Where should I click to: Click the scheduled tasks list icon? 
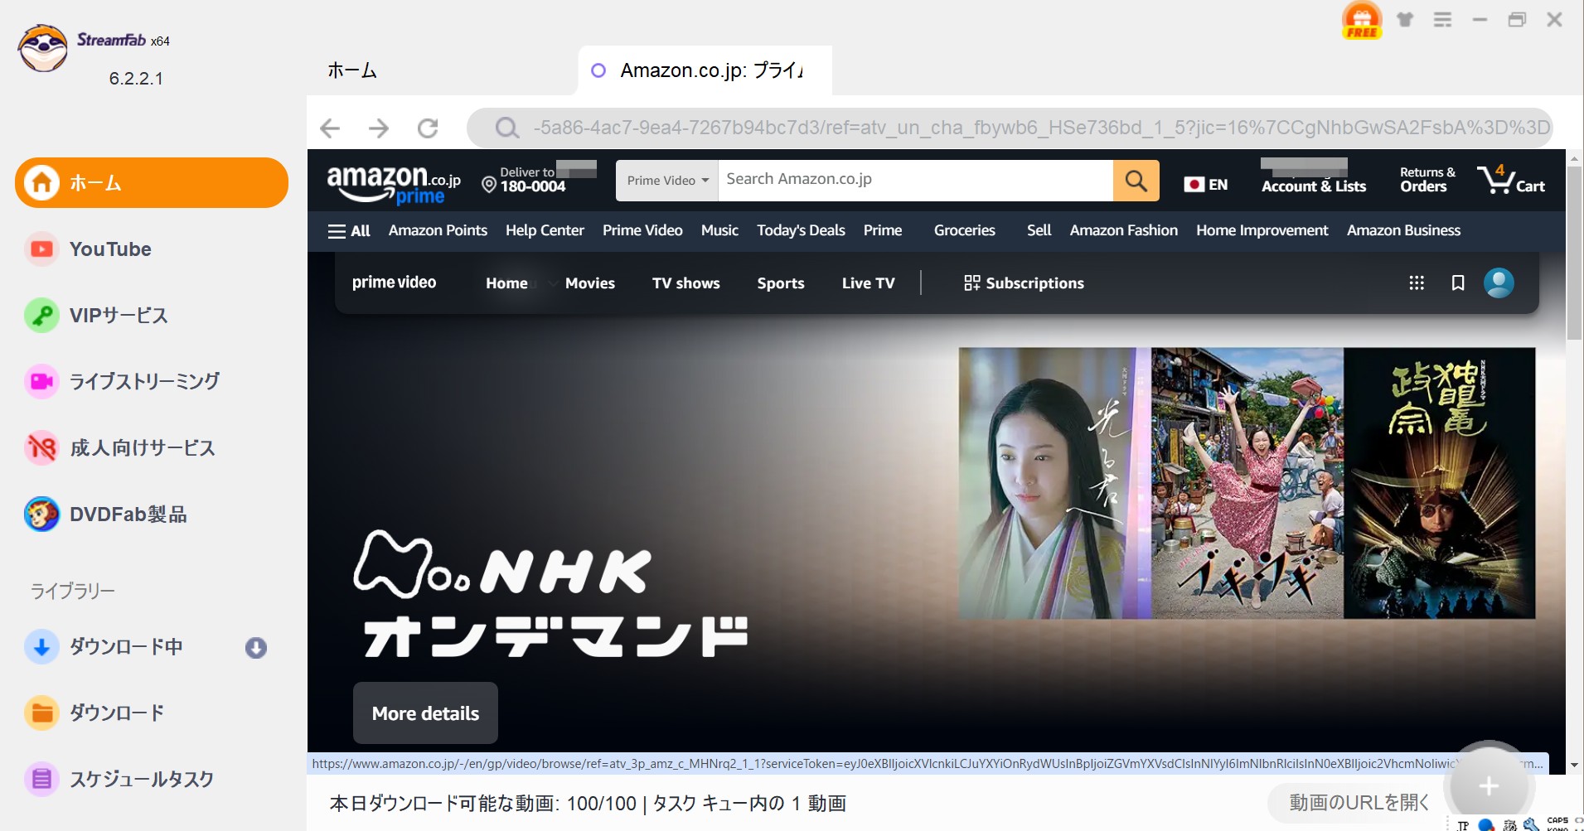[x=41, y=780]
